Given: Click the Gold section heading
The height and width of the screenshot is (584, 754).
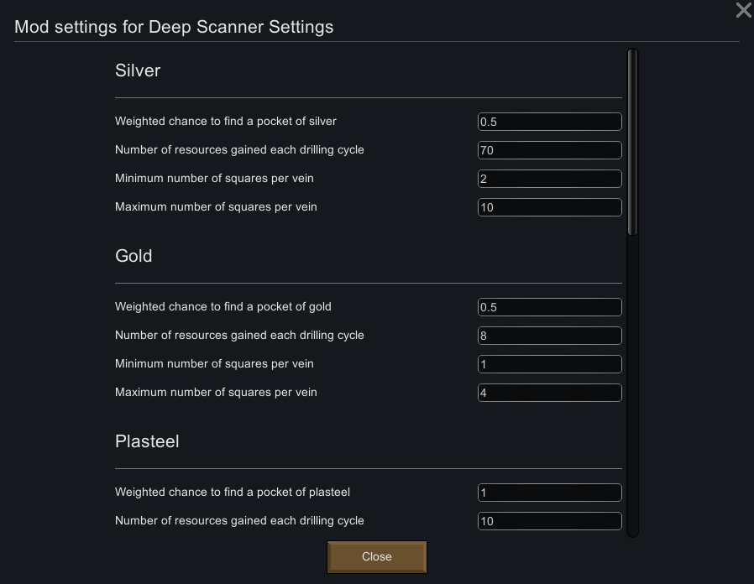Looking at the screenshot, I should (134, 256).
